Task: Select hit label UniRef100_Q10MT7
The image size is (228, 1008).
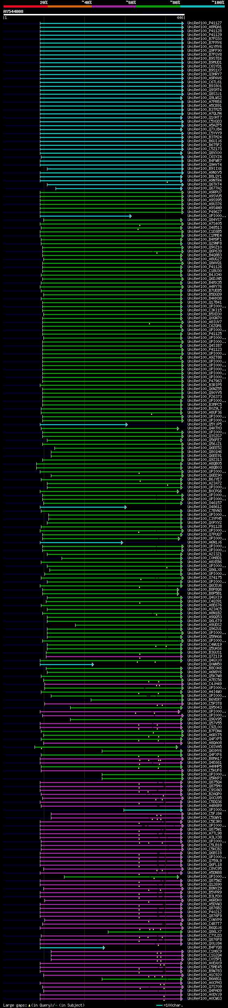Action: 204,117
